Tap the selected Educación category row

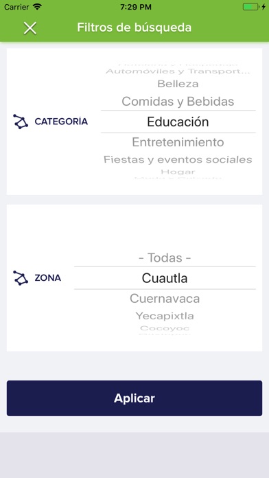pos(178,122)
